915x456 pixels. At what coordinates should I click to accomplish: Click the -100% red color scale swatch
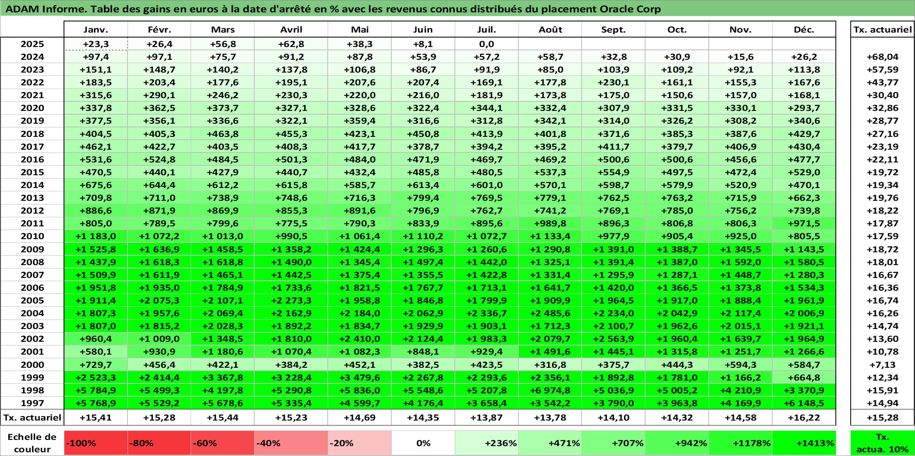[96, 443]
